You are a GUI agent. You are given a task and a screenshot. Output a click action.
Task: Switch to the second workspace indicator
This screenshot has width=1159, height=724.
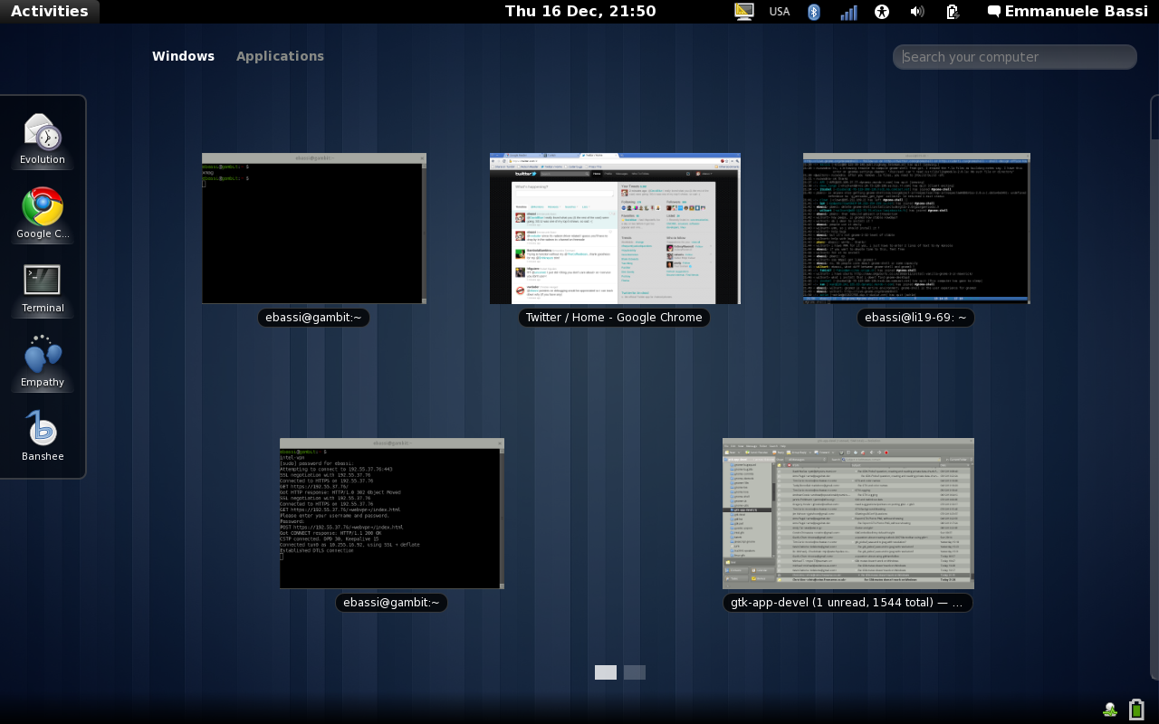(x=635, y=672)
